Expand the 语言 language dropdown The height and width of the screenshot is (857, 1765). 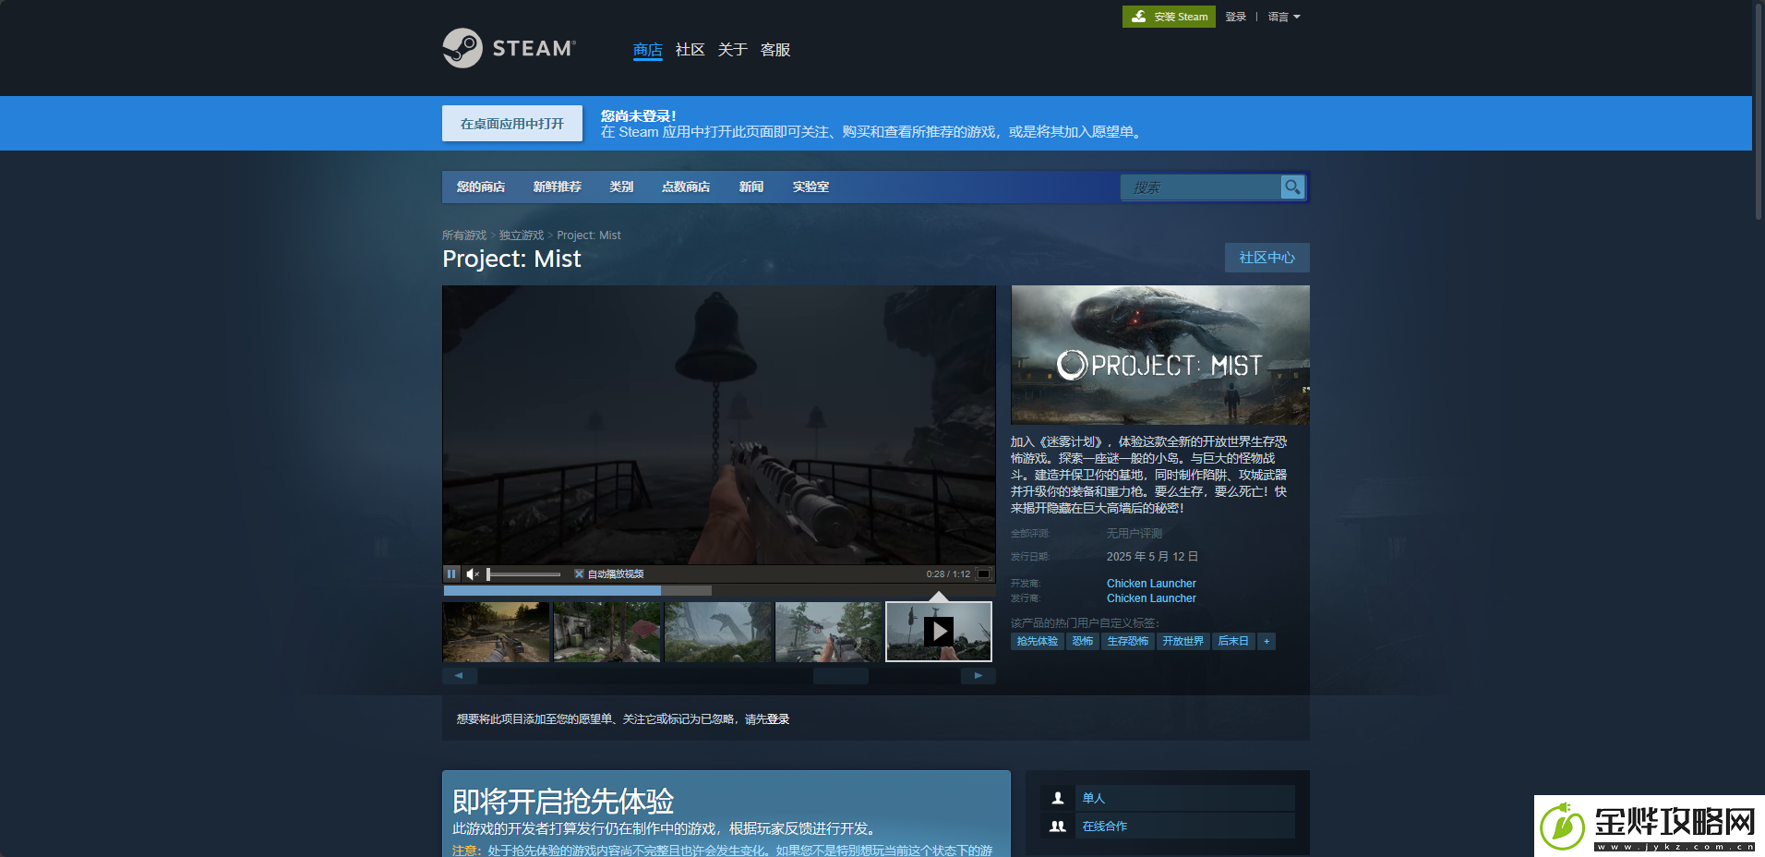pyautogui.click(x=1283, y=17)
